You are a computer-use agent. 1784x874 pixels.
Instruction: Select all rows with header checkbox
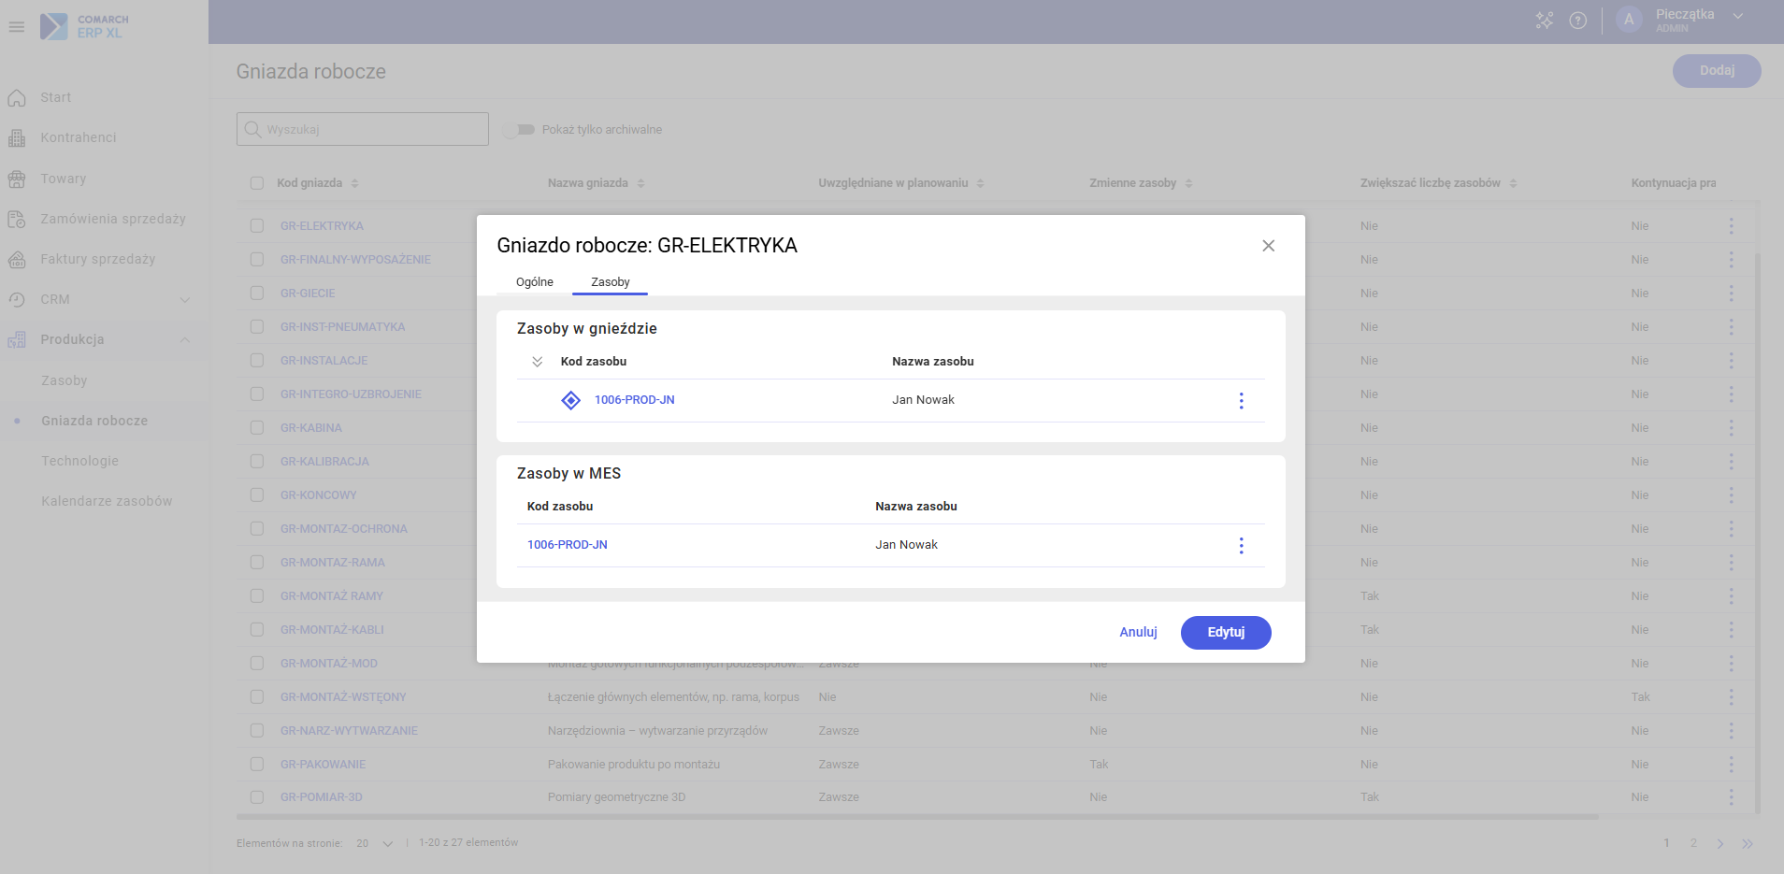[x=257, y=183]
